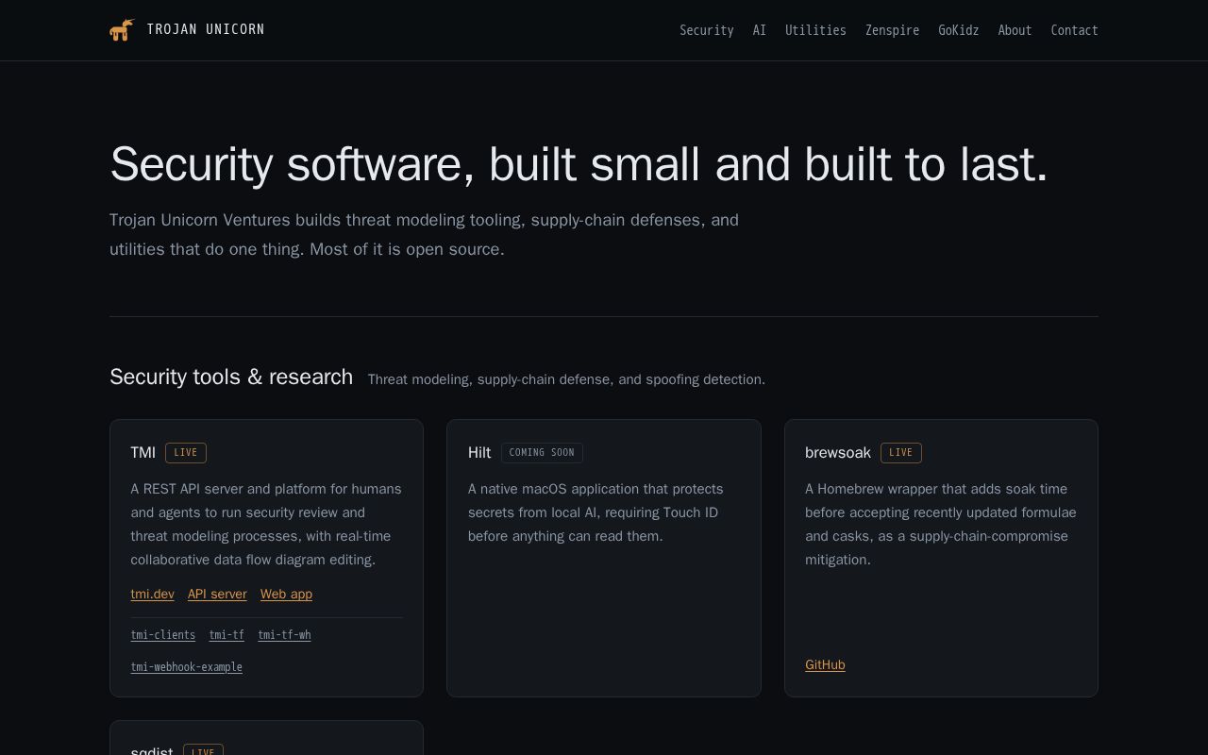Click the "Threat modeling, supply-chain defense" subtitle
The image size is (1208, 755).
coord(566,379)
